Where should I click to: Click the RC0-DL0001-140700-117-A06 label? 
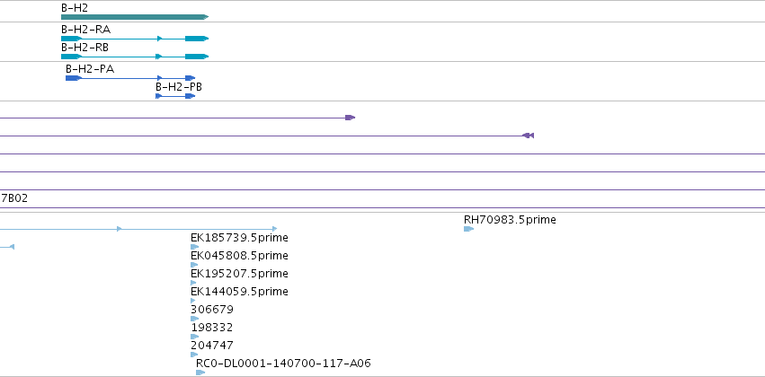click(283, 364)
